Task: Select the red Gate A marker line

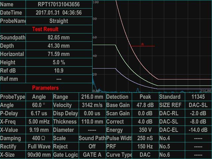Action: point(142,46)
